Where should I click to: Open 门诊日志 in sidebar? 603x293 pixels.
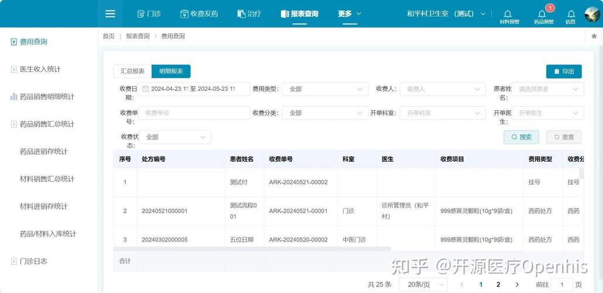click(33, 261)
